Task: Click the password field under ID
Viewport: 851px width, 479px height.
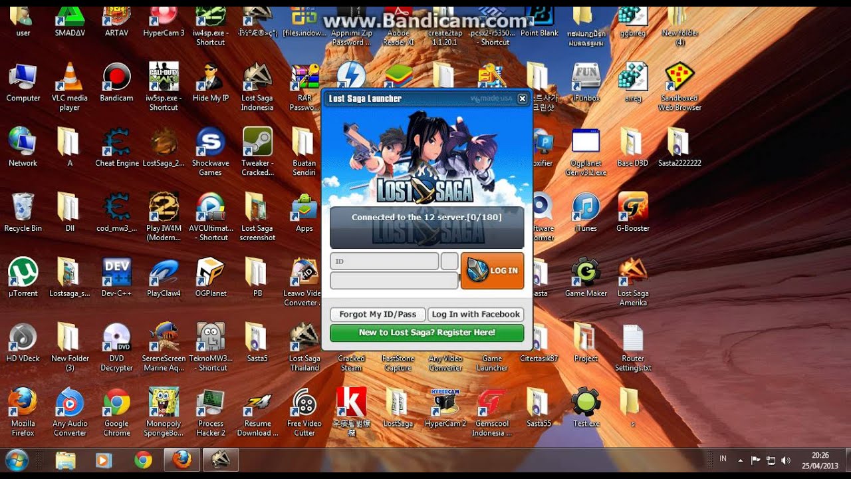Action: [394, 281]
